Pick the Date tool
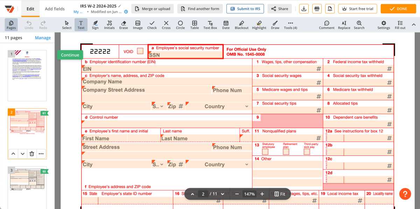The height and width of the screenshot is (209, 420). click(x=226, y=25)
